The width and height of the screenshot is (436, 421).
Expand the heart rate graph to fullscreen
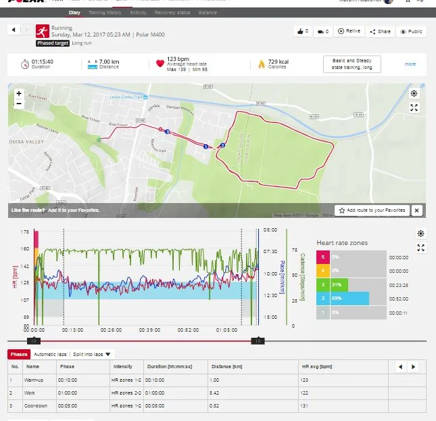tap(420, 248)
